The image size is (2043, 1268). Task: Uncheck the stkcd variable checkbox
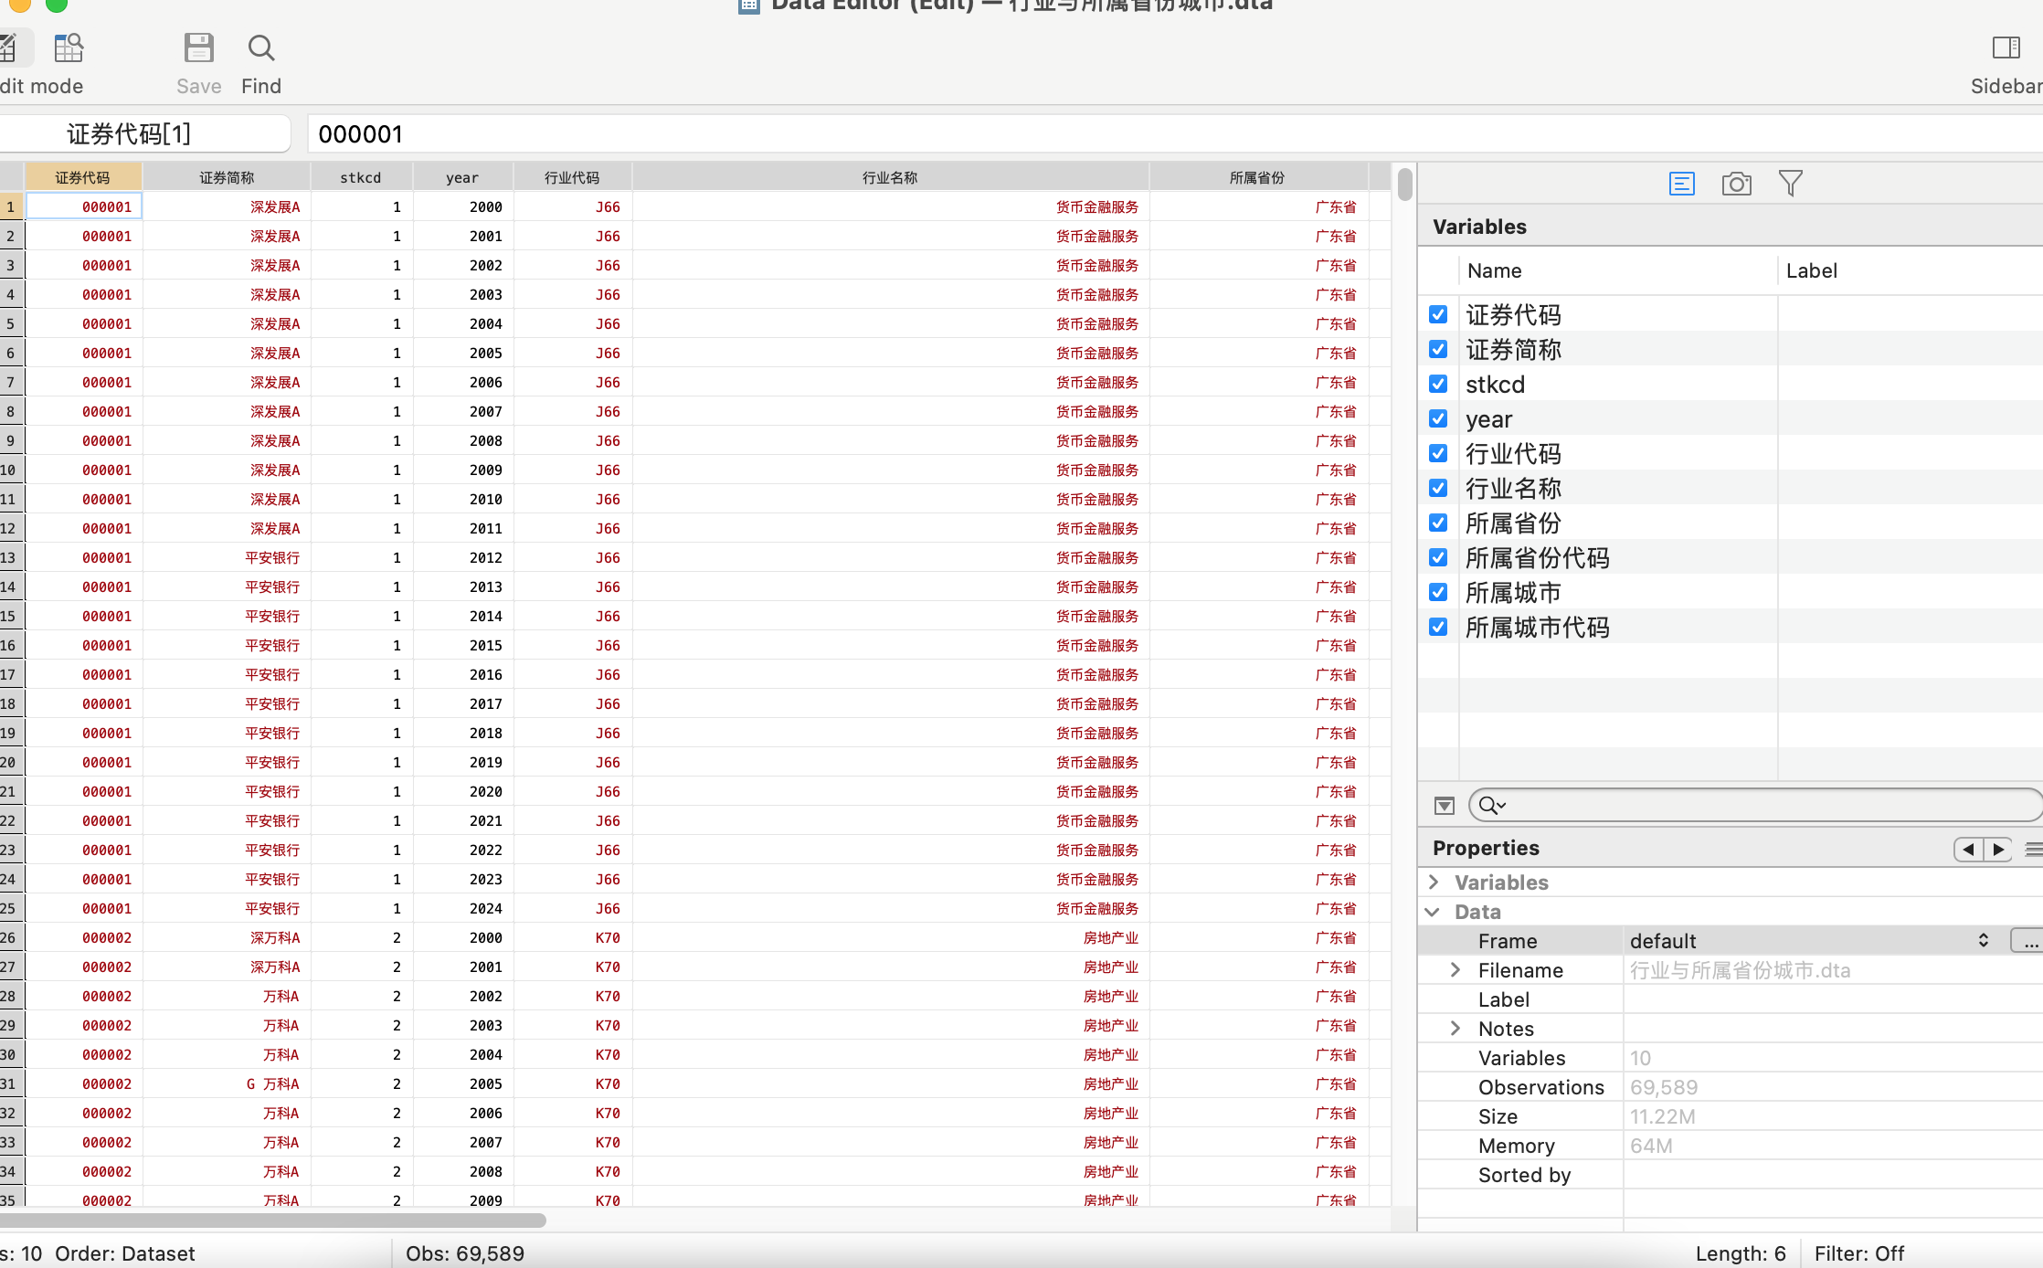[1438, 385]
